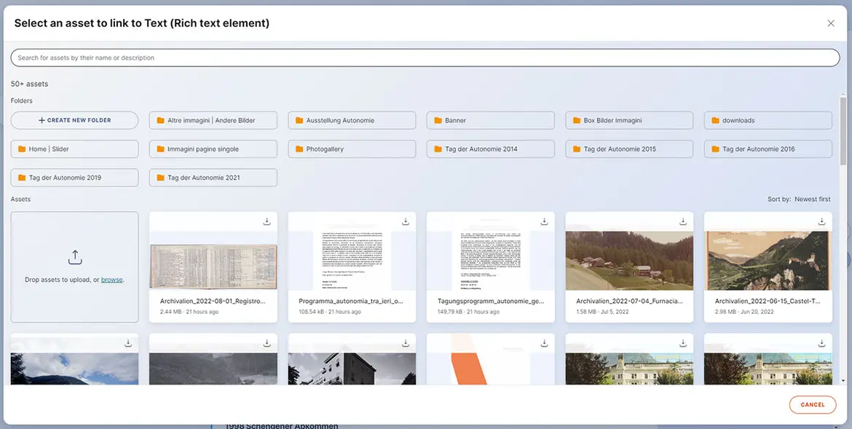Click the upload arrow icon in drop zone

tap(74, 257)
